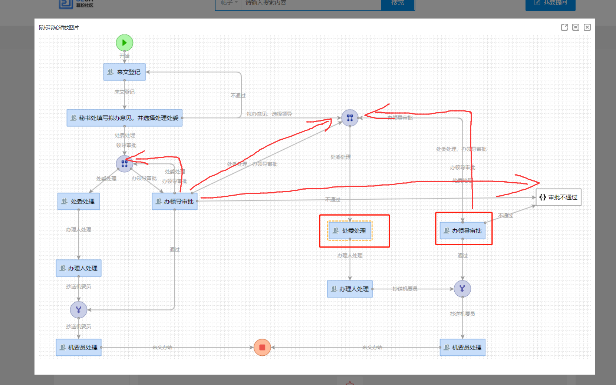This screenshot has width=616, height=385.
Task: Select the 秘书处填写拟办意见 task node
Action: tap(124, 118)
